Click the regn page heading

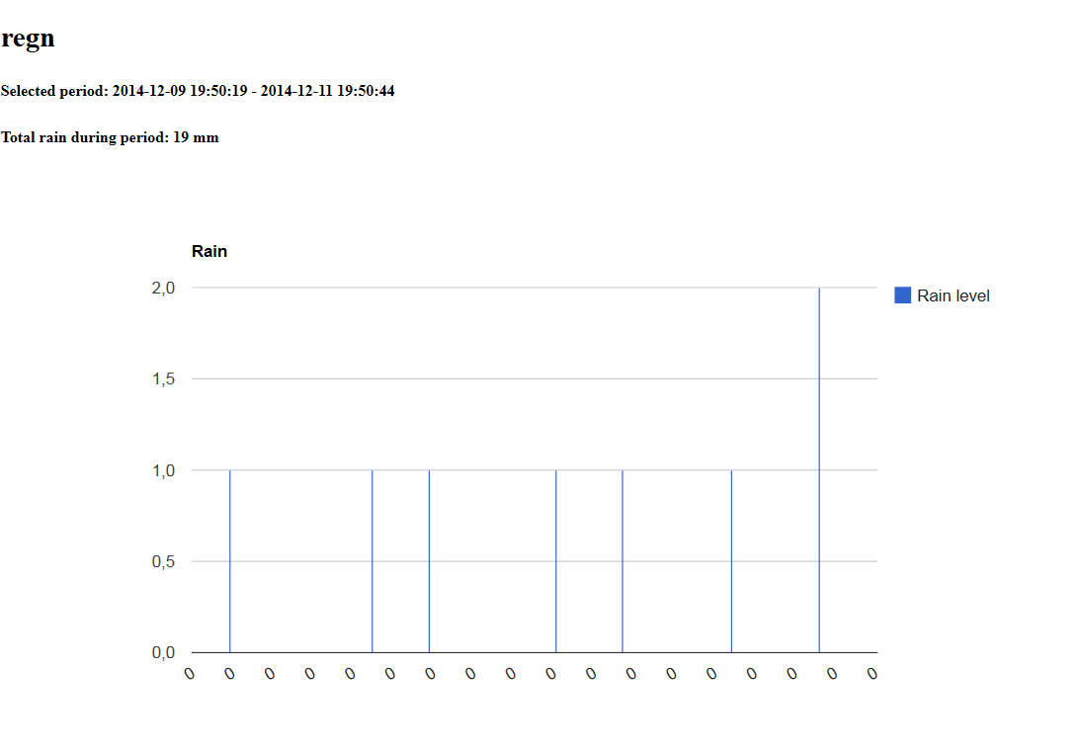tap(28, 39)
